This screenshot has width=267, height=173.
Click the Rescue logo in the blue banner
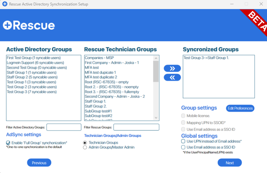[x=29, y=25]
